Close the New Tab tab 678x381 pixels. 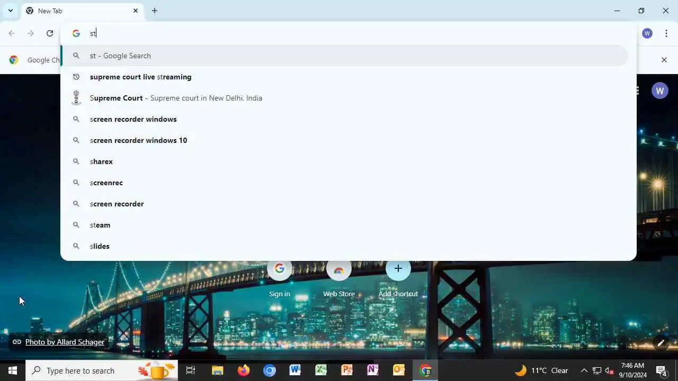point(136,11)
